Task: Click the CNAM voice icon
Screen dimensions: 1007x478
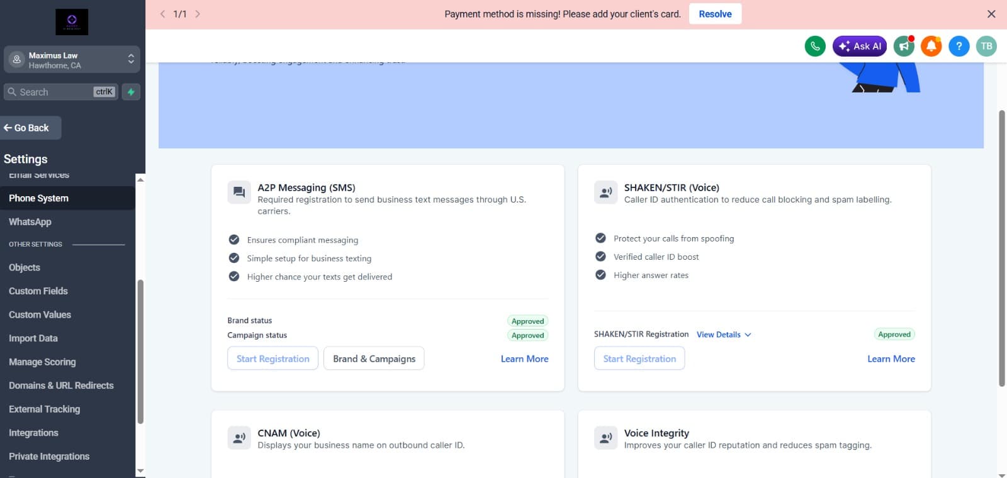Action: [x=239, y=438]
